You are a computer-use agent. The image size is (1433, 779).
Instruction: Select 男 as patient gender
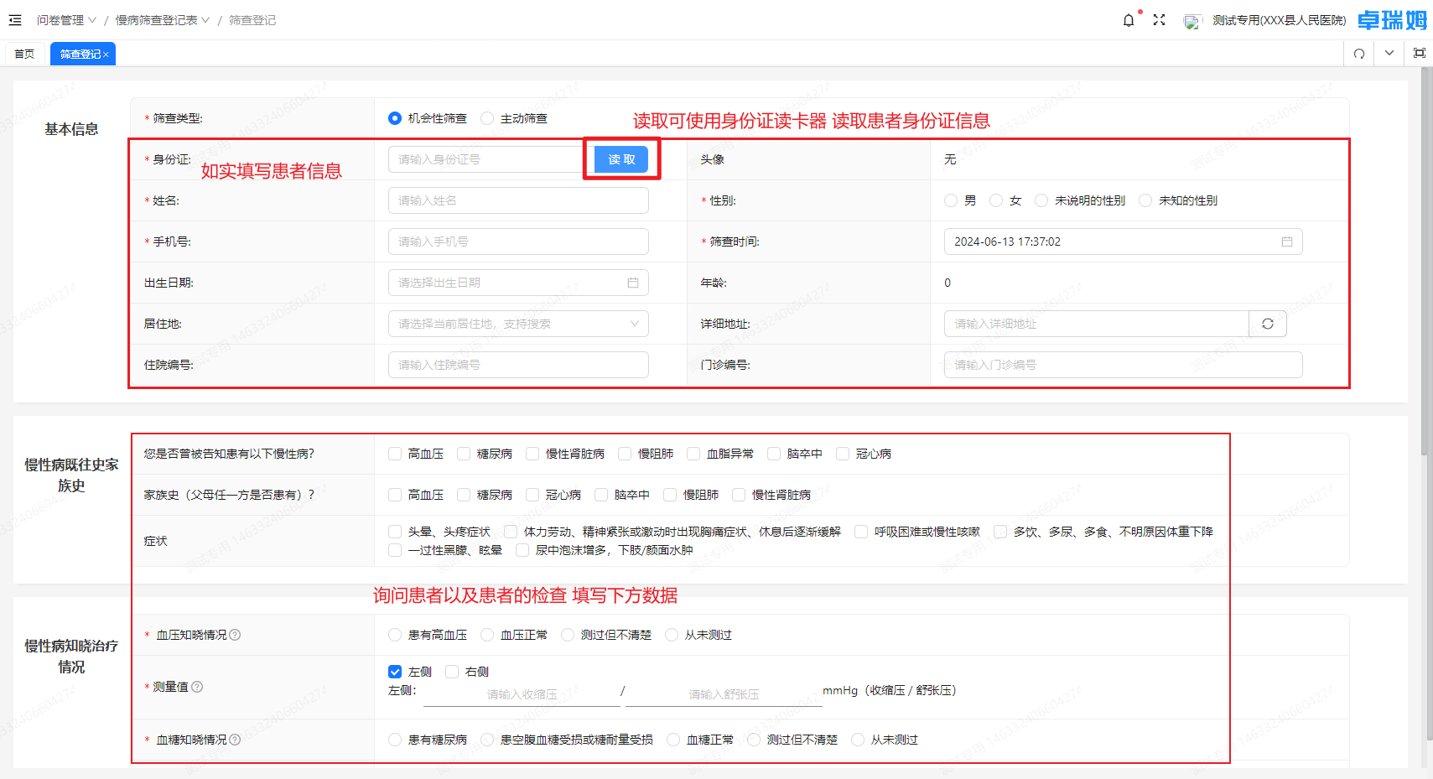950,200
